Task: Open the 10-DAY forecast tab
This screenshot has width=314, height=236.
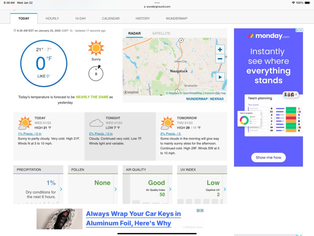Action: pyautogui.click(x=80, y=18)
